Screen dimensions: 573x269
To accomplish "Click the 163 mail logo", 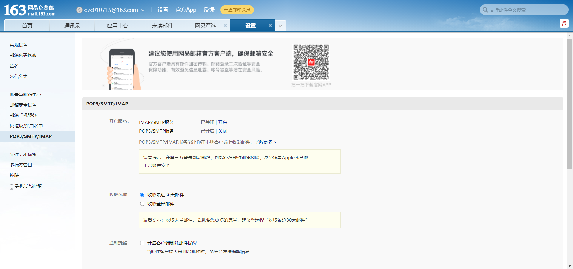I will [x=30, y=10].
